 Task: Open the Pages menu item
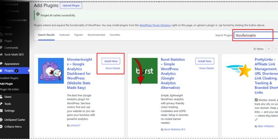click(x=8, y=41)
